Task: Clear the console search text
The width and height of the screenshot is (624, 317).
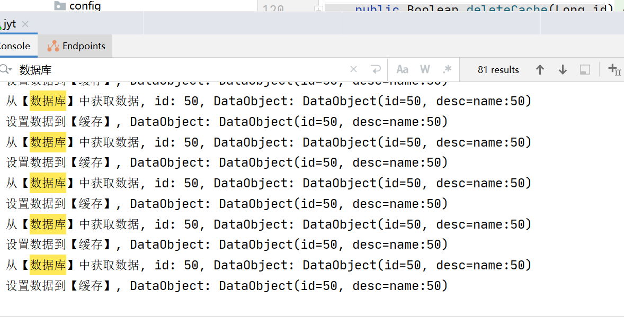Action: [353, 70]
